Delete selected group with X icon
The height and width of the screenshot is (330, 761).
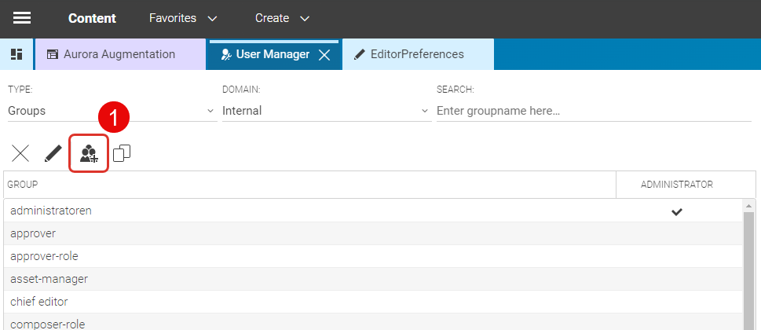click(20, 153)
